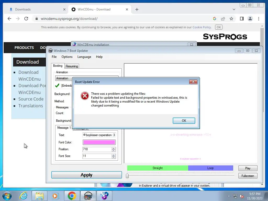Decrease Font Size with down arrow
Screen dimensions: 268x201
coord(114,157)
